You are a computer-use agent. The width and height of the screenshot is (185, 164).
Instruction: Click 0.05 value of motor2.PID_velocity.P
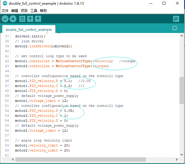pos(68,111)
